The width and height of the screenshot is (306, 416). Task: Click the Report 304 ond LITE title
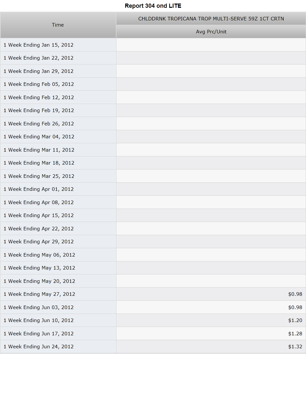(x=153, y=6)
